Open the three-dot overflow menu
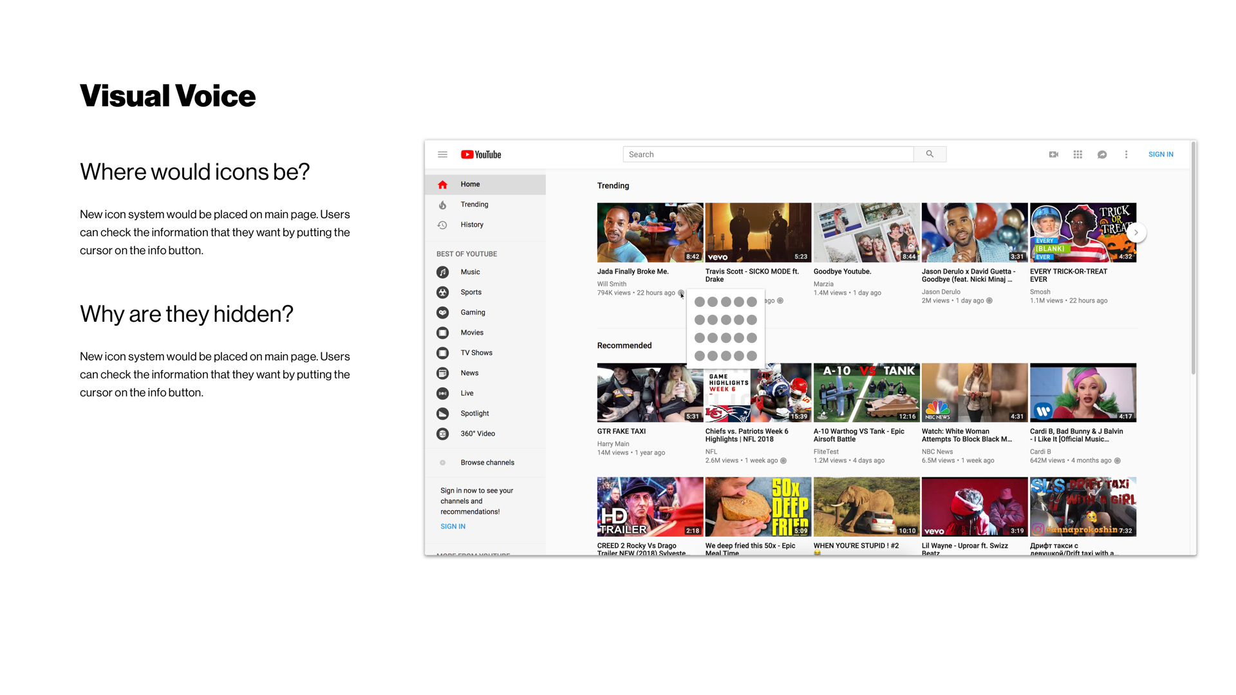Viewport: 1236px width, 695px height. 1127,154
